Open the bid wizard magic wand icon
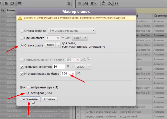167x119 pixels. (110, 4)
